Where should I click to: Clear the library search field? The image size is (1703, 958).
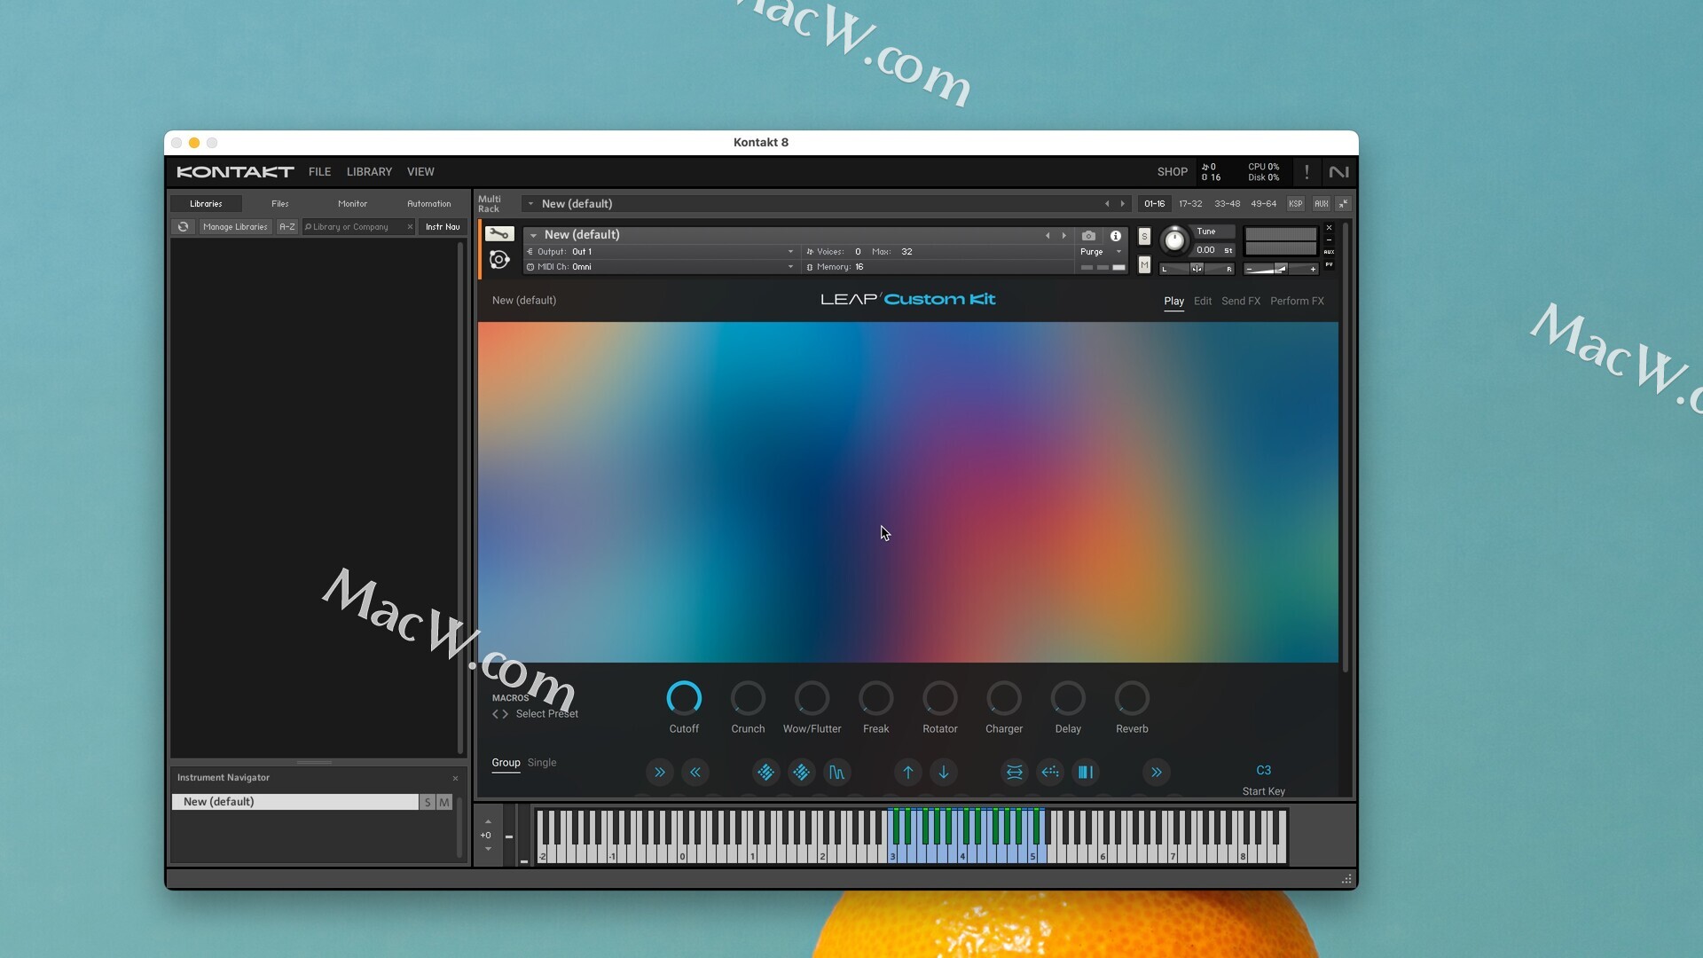click(410, 227)
